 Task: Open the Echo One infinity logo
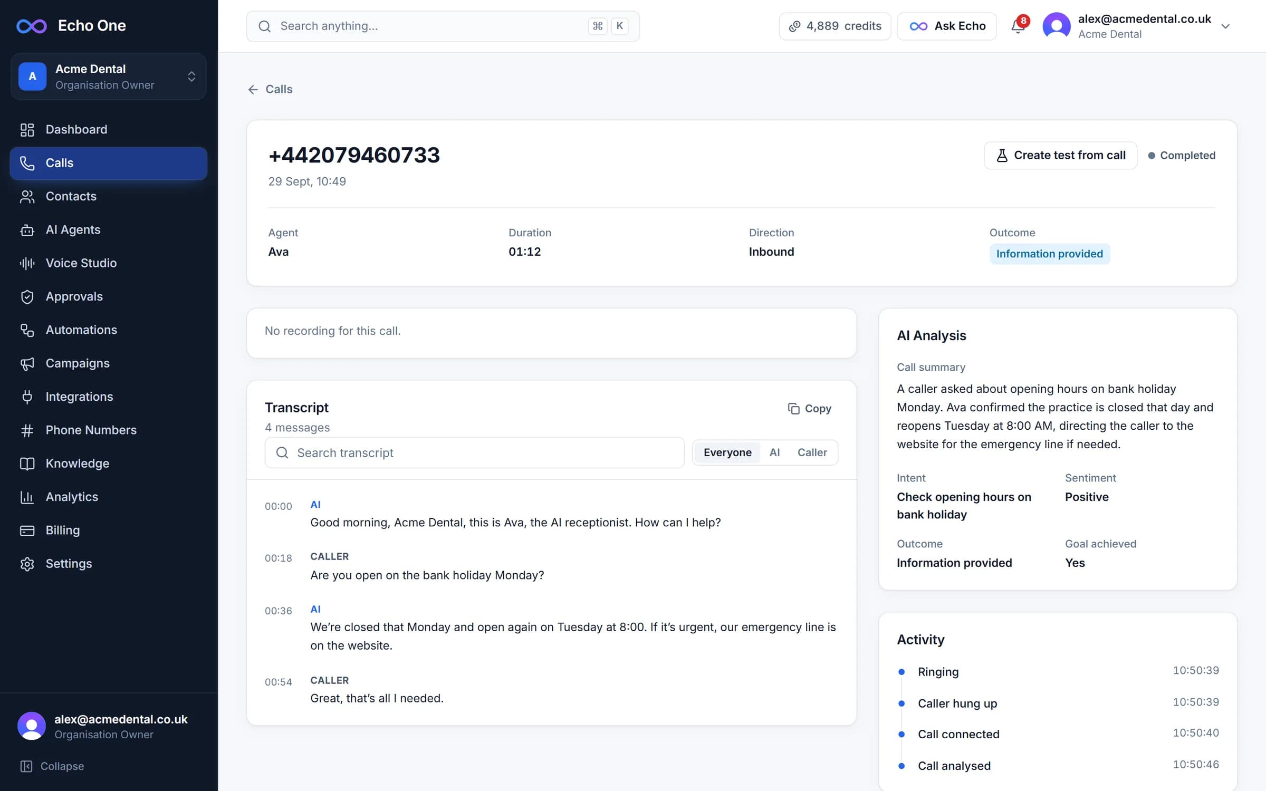tap(32, 26)
